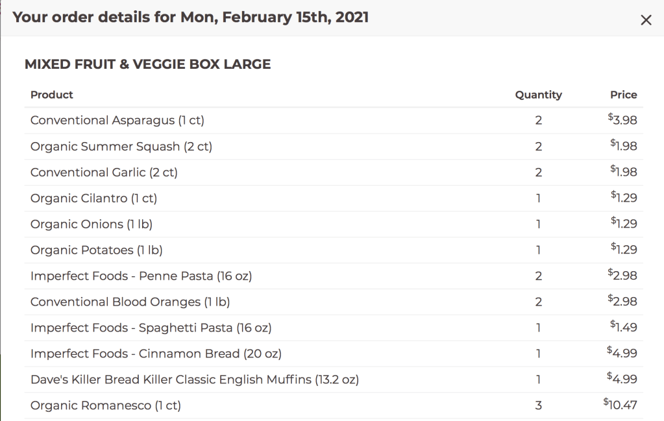The image size is (664, 421).
Task: Click Organic Cilantro product name
Action: click(93, 198)
